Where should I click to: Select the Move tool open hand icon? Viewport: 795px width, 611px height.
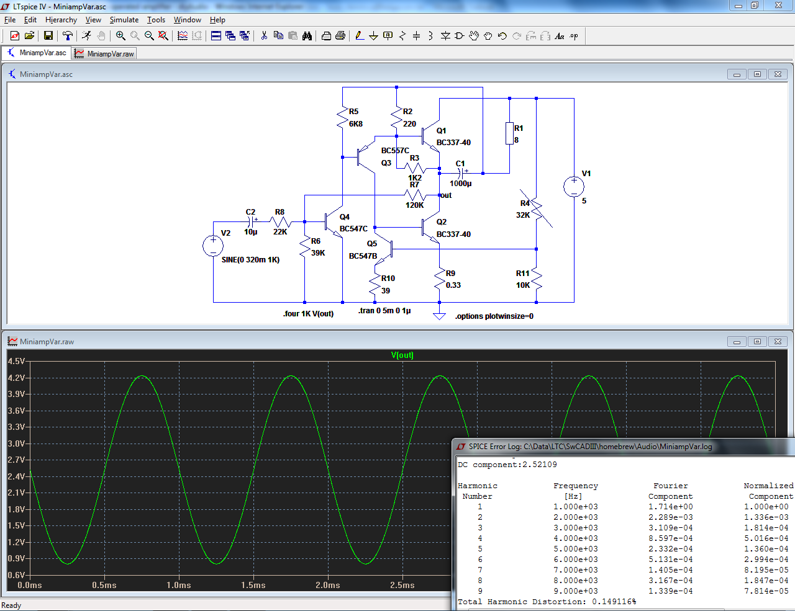tap(474, 36)
